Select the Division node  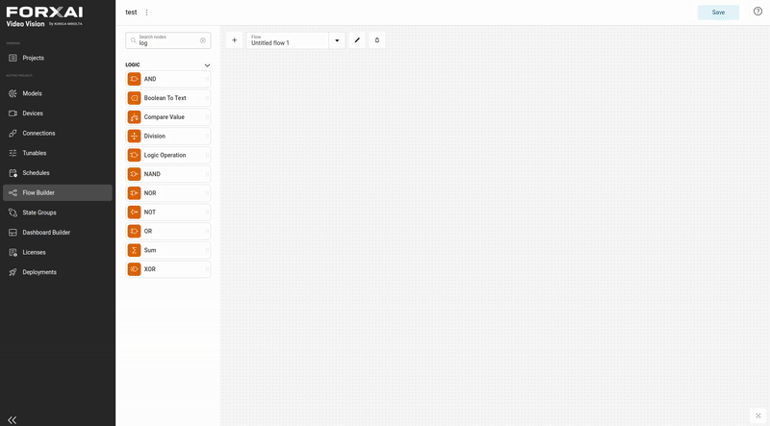point(167,136)
